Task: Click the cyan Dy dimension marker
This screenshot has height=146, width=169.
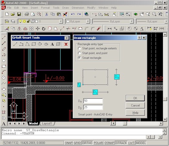Action: (x=117, y=77)
